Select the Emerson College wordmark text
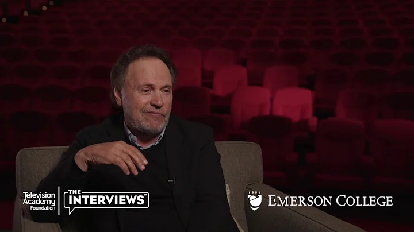This screenshot has width=414, height=232. 330,201
